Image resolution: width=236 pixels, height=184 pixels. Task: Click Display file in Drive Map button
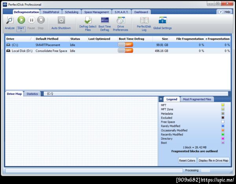[x=214, y=160]
